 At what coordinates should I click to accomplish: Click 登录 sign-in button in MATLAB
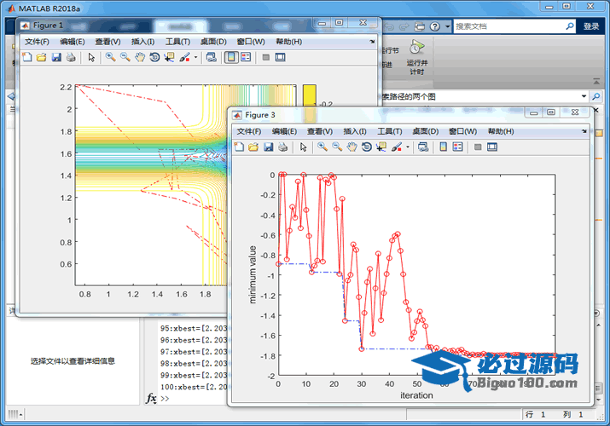click(591, 26)
